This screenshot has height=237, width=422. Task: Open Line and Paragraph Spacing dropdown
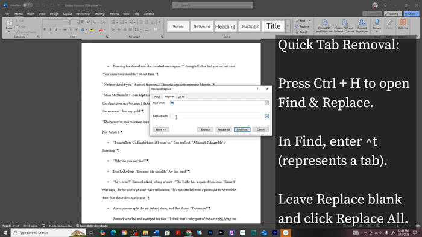138,29
